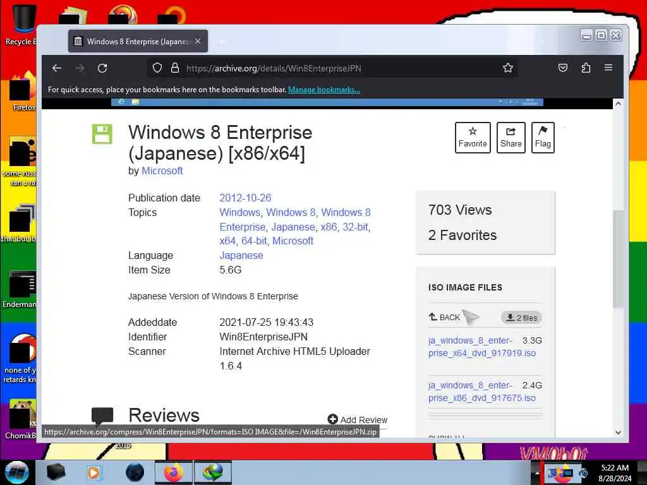647x485 pixels.
Task: Share this archive item
Action: pos(511,137)
